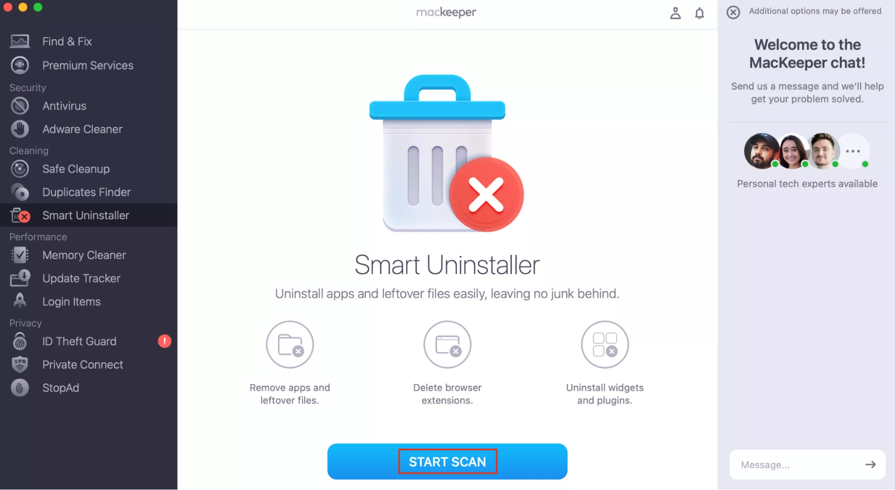This screenshot has height=490, width=895.
Task: Click the Duplicates Finder icon
Action: pyautogui.click(x=20, y=192)
